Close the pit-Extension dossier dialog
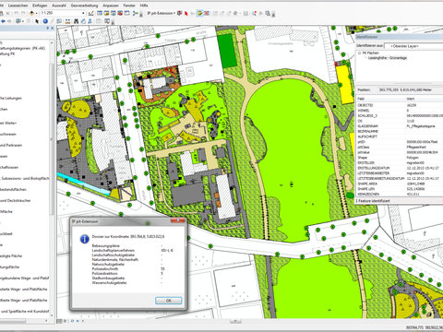The width and height of the screenshot is (443, 332). coord(178,220)
